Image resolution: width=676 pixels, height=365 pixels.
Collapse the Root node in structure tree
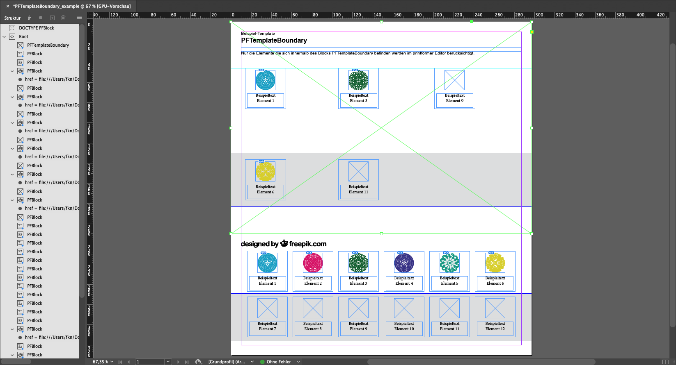click(x=5, y=36)
